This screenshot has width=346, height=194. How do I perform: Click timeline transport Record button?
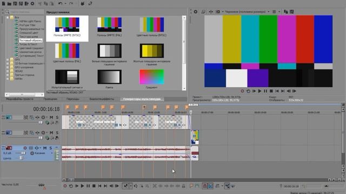65,186
